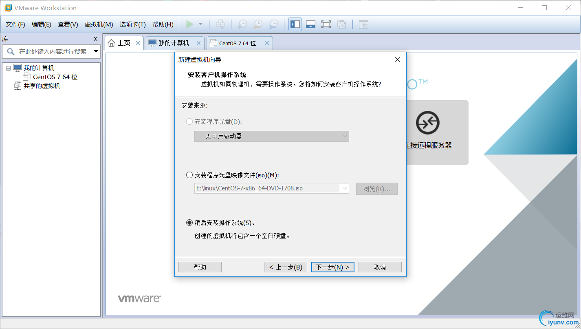Open the 编辑(E) menu
Screen dimensions: 581x329
(x=42, y=24)
